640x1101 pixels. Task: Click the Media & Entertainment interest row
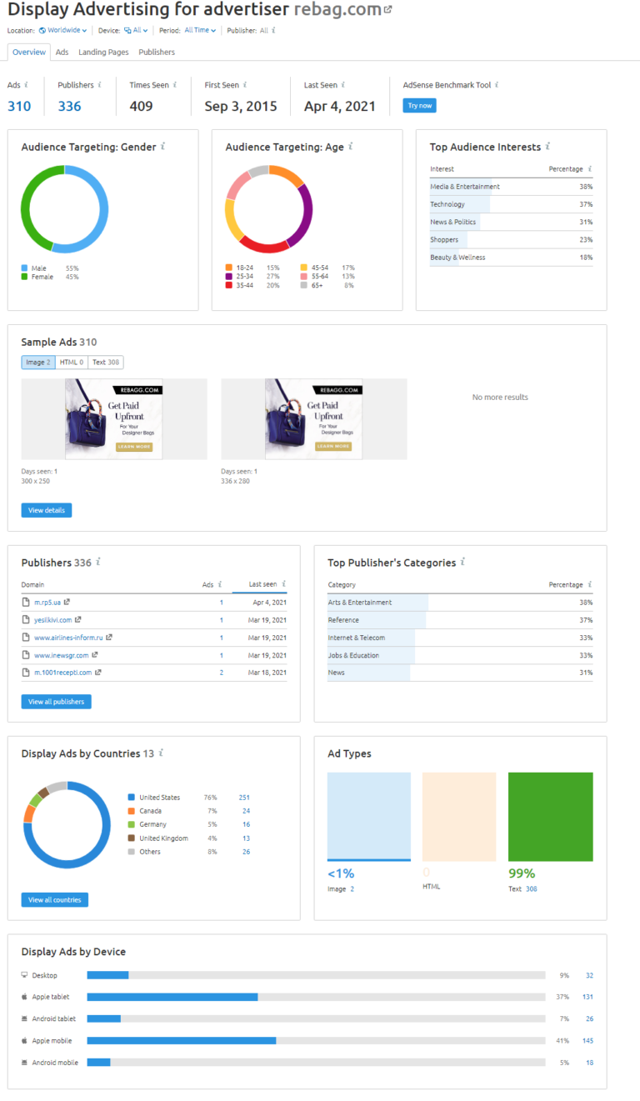point(512,187)
